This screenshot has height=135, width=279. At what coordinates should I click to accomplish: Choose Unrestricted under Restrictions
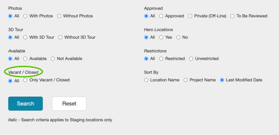click(191, 59)
